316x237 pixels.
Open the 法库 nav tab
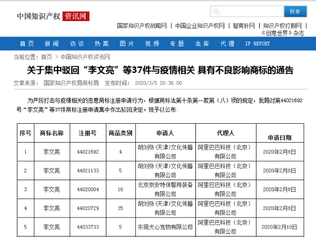click(202, 44)
